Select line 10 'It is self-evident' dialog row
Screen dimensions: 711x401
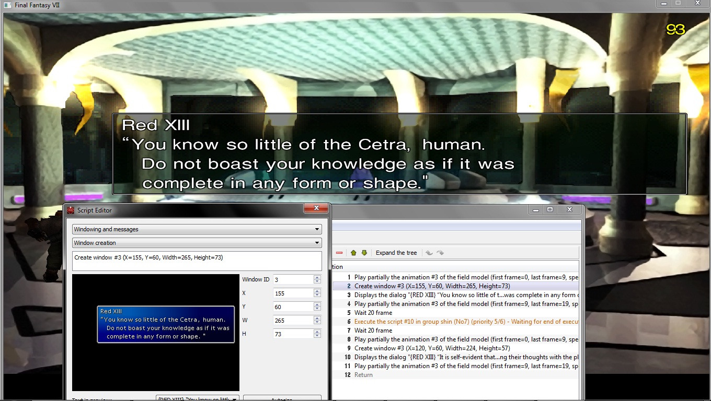click(456, 357)
